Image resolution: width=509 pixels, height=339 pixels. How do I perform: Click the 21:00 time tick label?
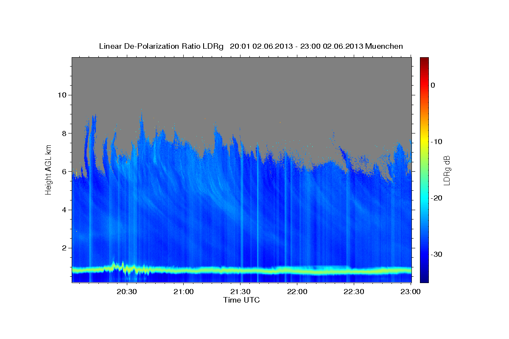[183, 292]
